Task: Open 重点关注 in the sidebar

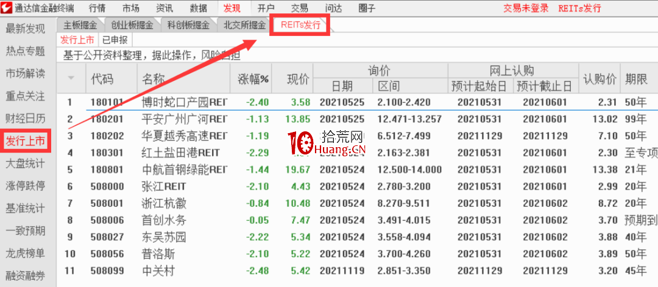Action: (25, 96)
